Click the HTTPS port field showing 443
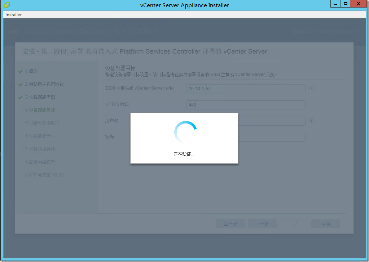Image resolution: width=369 pixels, height=262 pixels. [x=246, y=105]
